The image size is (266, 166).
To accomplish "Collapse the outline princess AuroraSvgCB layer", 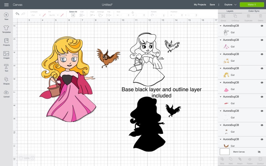I will point(220,26).
